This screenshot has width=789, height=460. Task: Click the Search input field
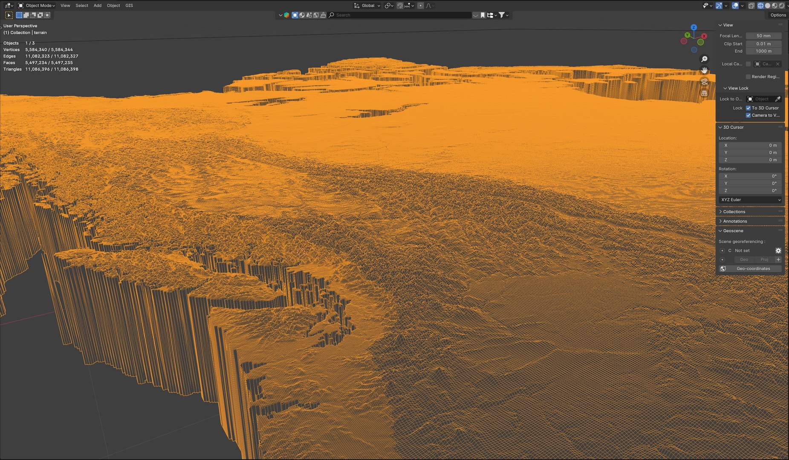(x=400, y=15)
